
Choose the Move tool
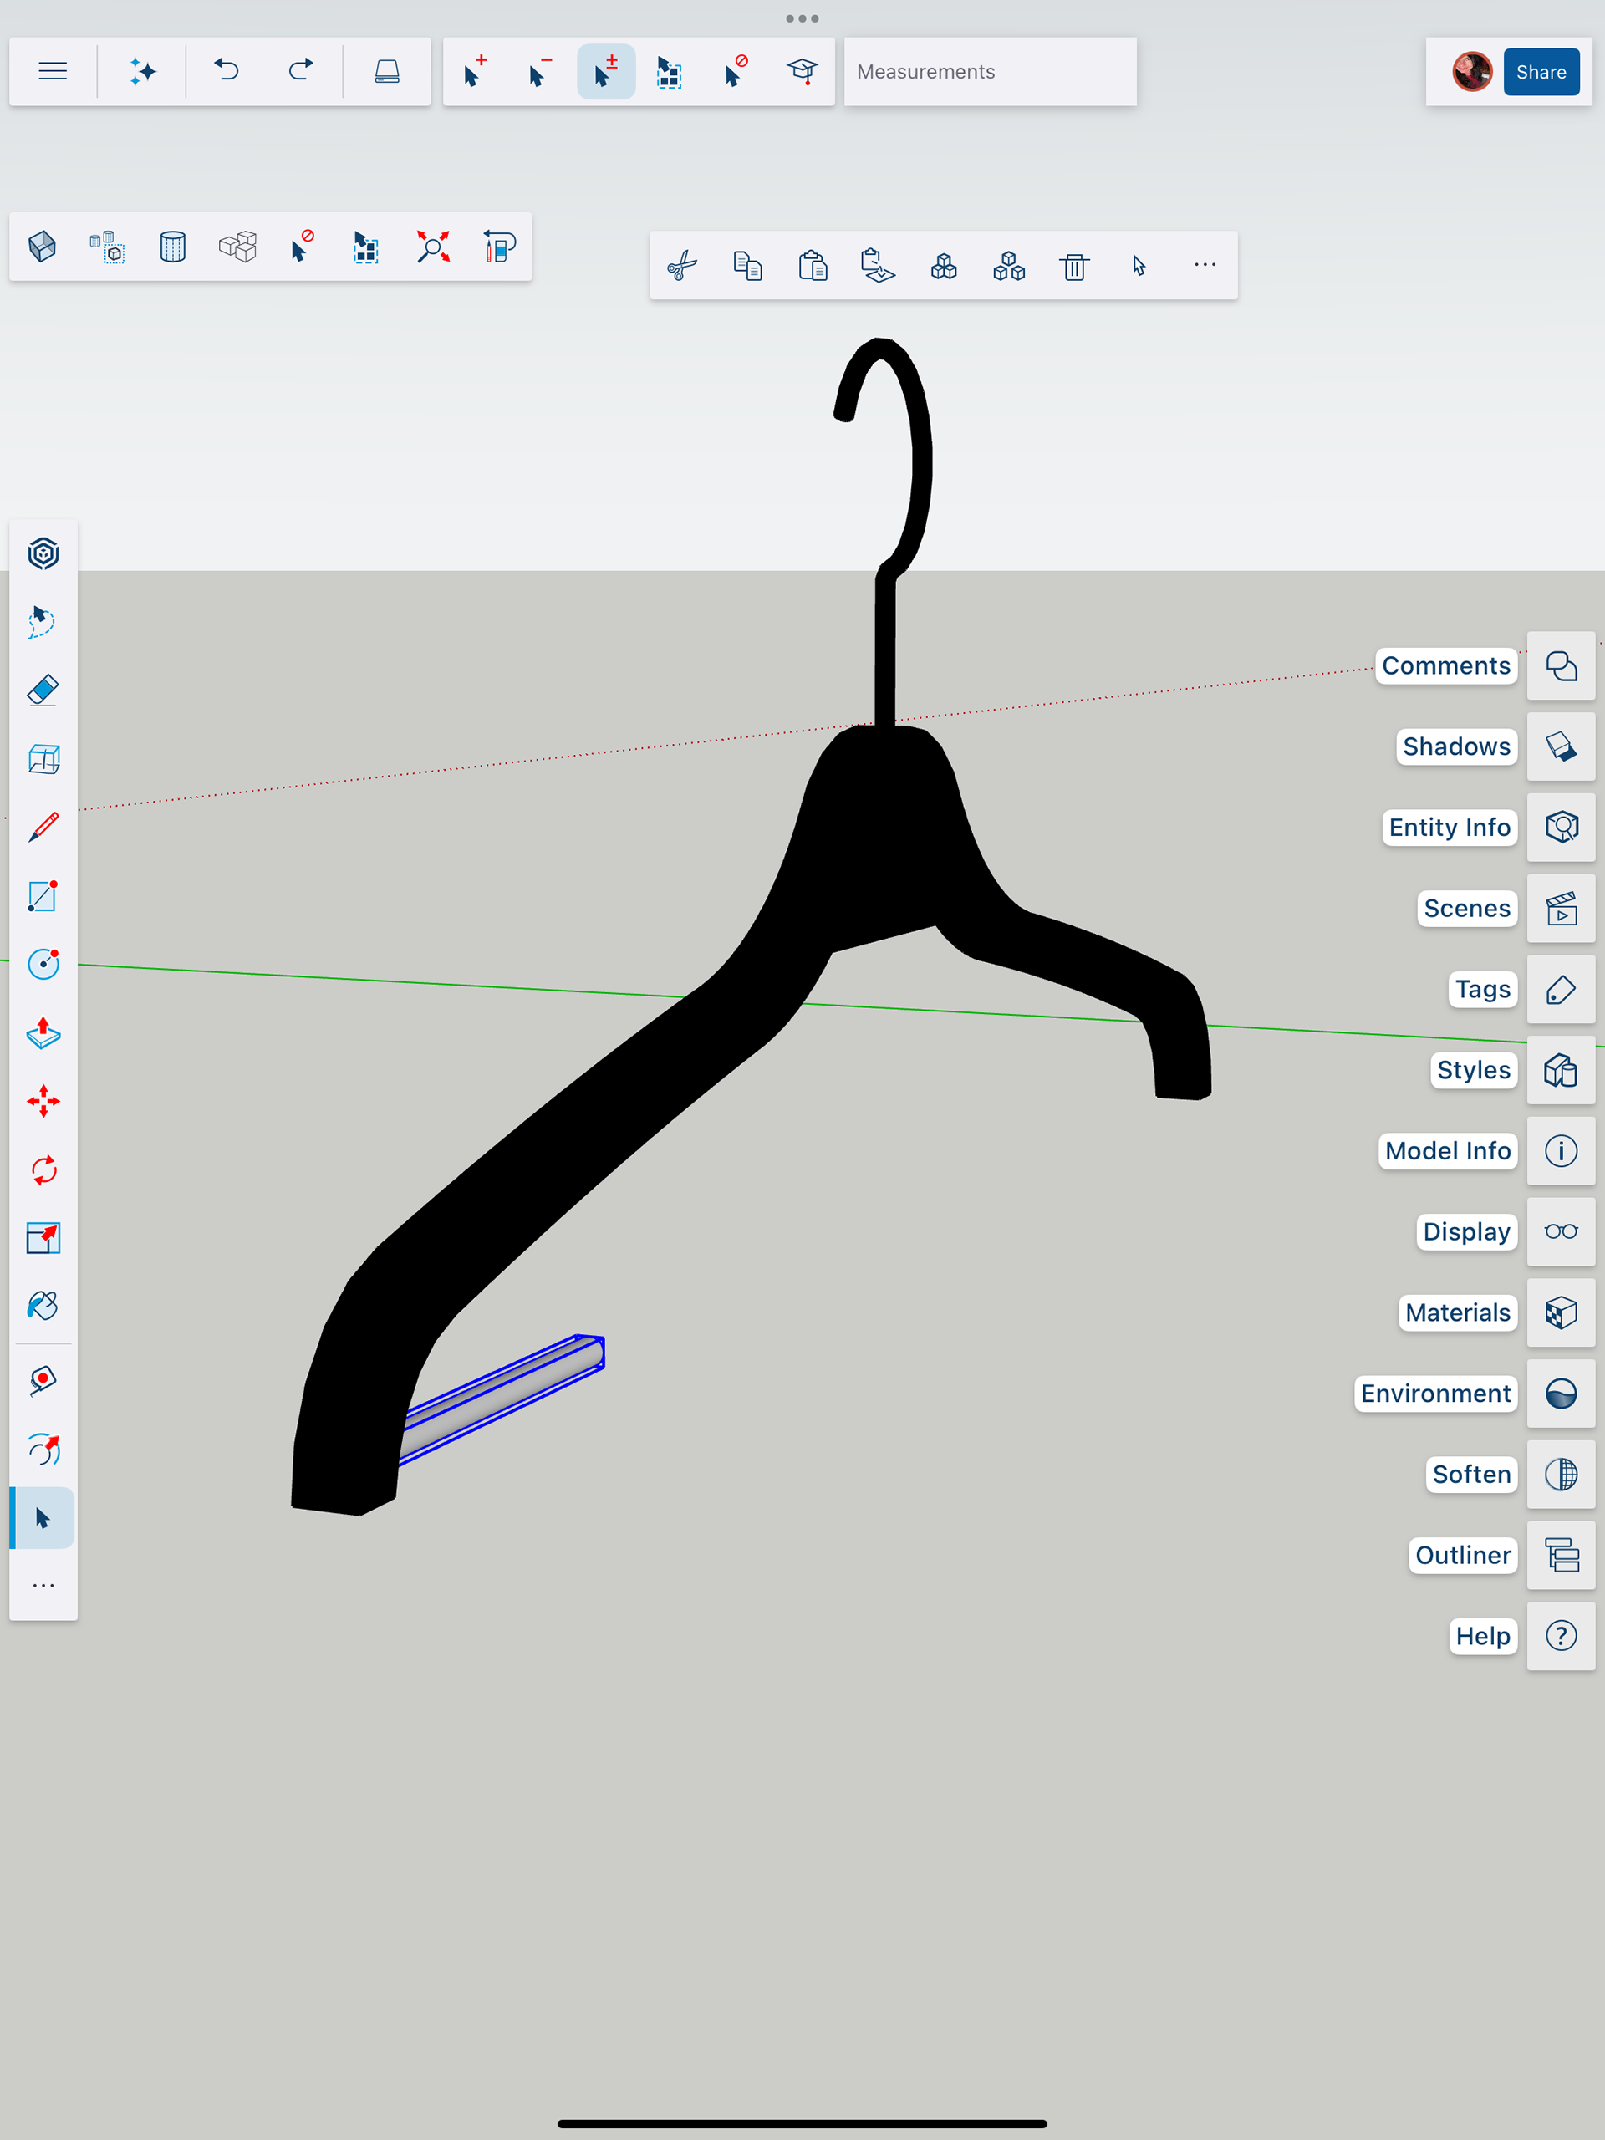(x=43, y=1101)
